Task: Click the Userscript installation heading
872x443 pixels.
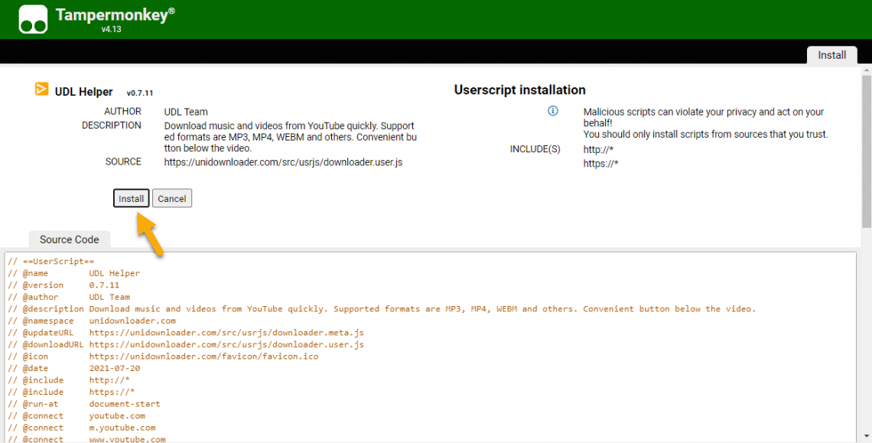Action: click(x=519, y=90)
